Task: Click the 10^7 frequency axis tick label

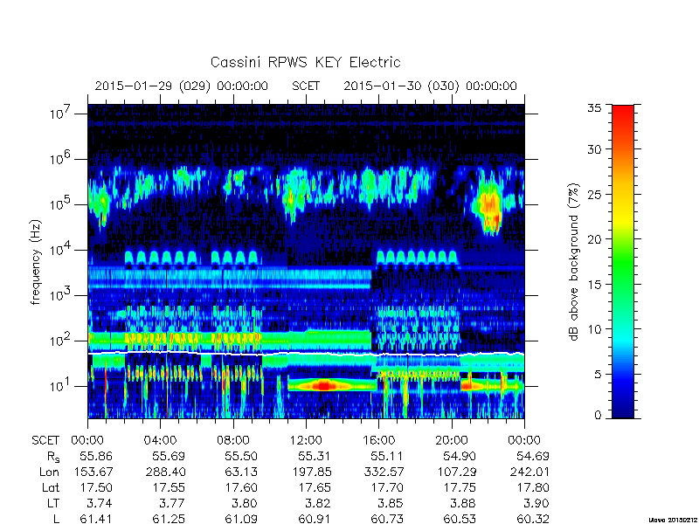Action: [x=59, y=113]
